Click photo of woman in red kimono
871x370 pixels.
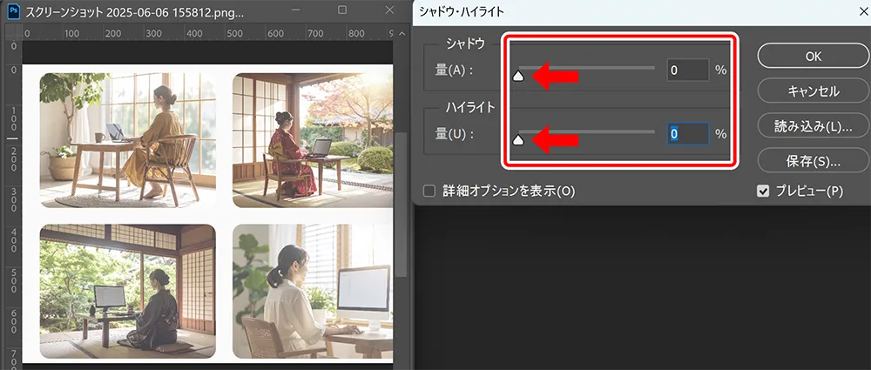(x=313, y=140)
